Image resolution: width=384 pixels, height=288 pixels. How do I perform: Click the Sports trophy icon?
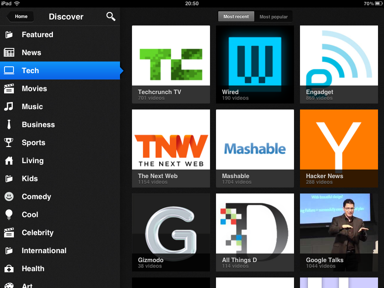pyautogui.click(x=9, y=142)
